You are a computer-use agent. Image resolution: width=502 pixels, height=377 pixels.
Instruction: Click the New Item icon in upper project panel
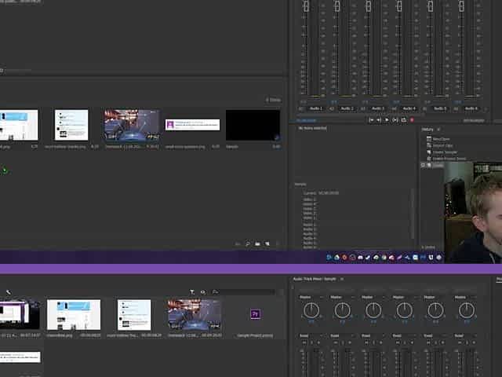pos(267,244)
